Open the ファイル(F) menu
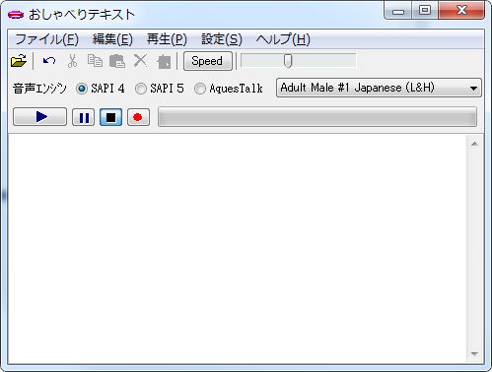Viewport: 492px width, 372px height. point(47,39)
